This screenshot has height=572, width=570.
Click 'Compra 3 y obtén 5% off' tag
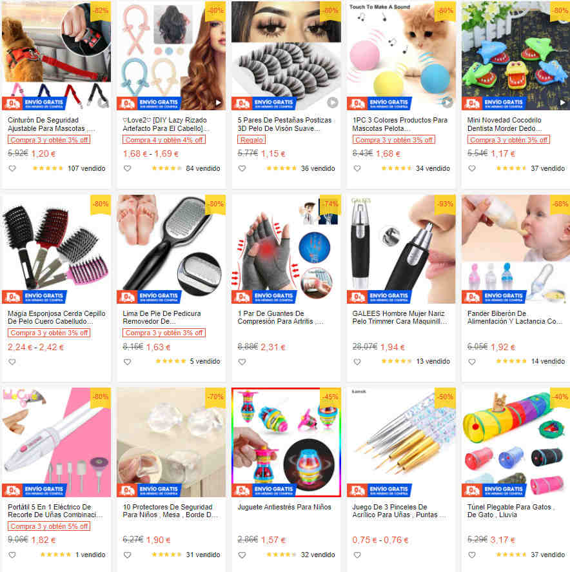(49, 526)
